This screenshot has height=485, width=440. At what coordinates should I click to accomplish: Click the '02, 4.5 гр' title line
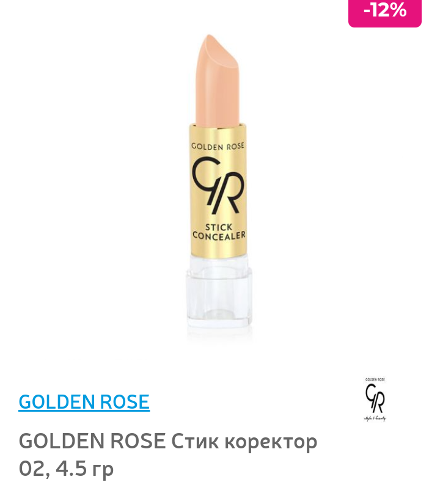[x=66, y=469]
